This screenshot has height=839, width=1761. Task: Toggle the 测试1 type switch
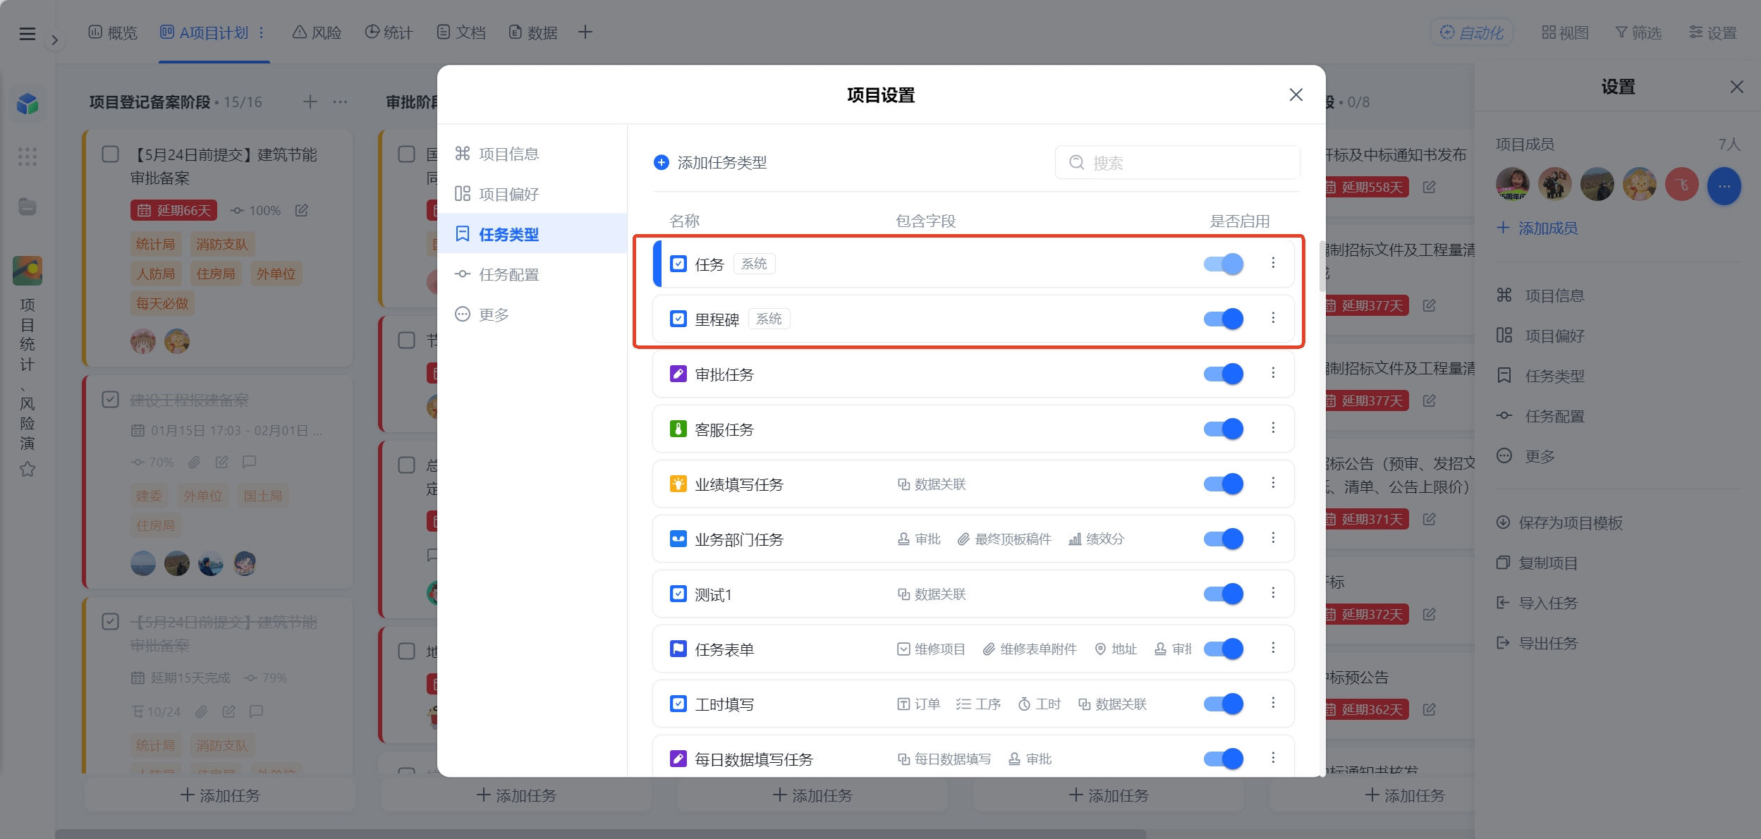click(x=1223, y=594)
